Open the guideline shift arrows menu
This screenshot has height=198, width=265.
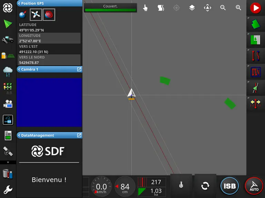pyautogui.click(x=256, y=103)
